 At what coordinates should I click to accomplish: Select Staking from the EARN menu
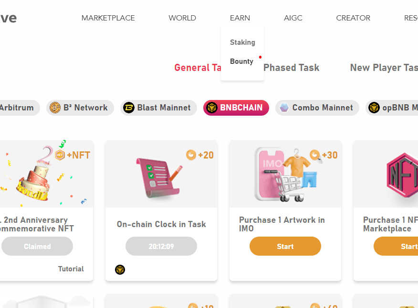click(242, 42)
